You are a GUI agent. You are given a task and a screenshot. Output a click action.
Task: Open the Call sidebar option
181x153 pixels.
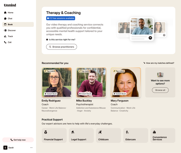click(x=10, y=42)
